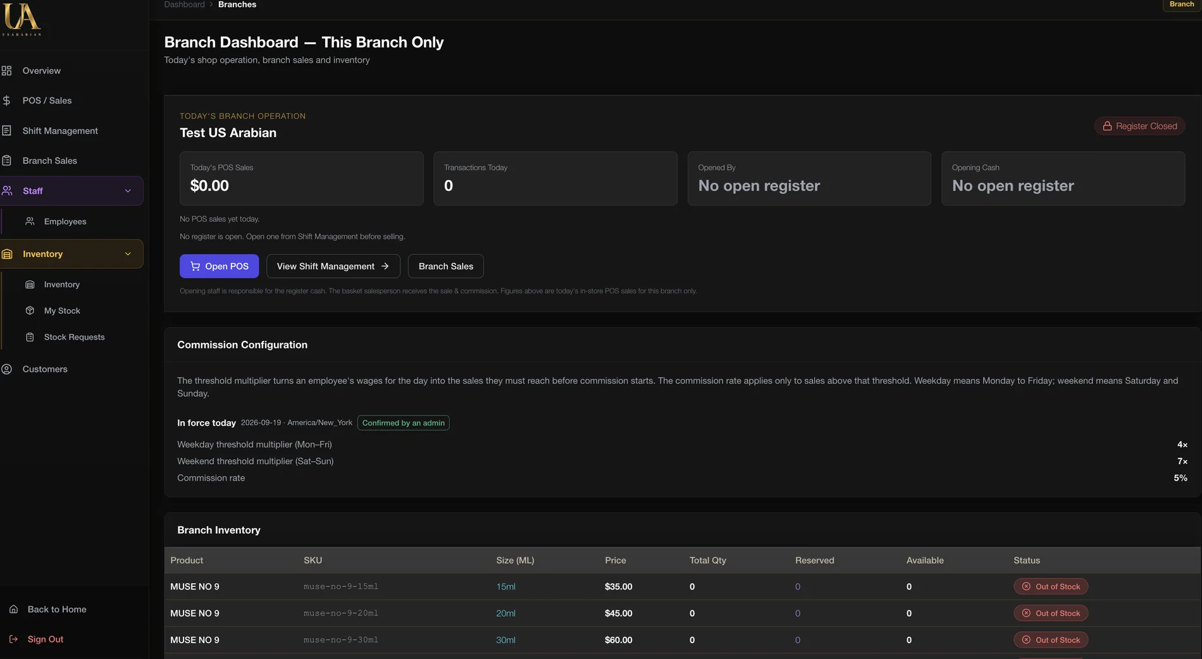Image resolution: width=1202 pixels, height=659 pixels.
Task: Click Out of Stock icon for 20ml row
Action: (x=1026, y=613)
